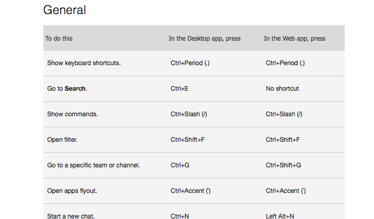Click the 'Show commands.' row label
The height and width of the screenshot is (219, 374).
tap(73, 114)
